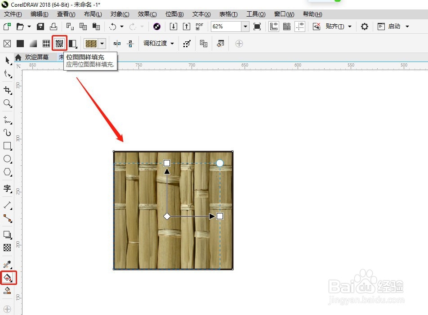Select the Crop tool
Image resolution: width=428 pixels, height=315 pixels.
pyautogui.click(x=8, y=90)
